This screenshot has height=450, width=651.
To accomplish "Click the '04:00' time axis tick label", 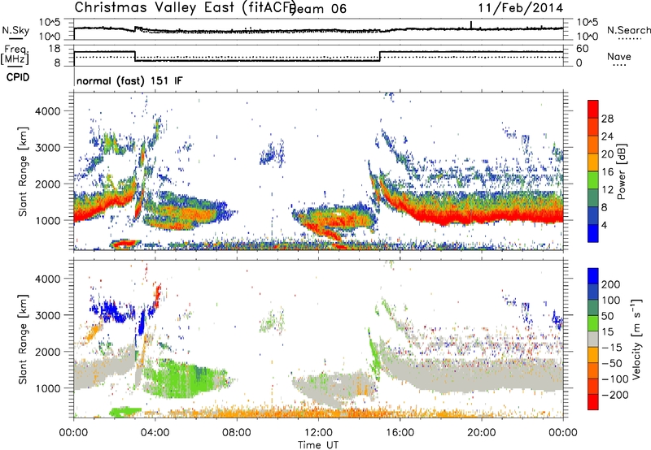I will click(155, 433).
